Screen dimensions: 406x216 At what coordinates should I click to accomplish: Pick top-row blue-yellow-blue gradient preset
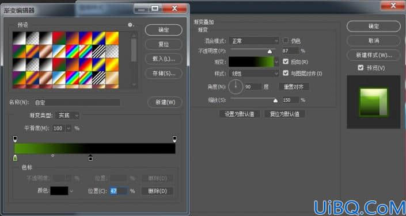click(x=98, y=38)
